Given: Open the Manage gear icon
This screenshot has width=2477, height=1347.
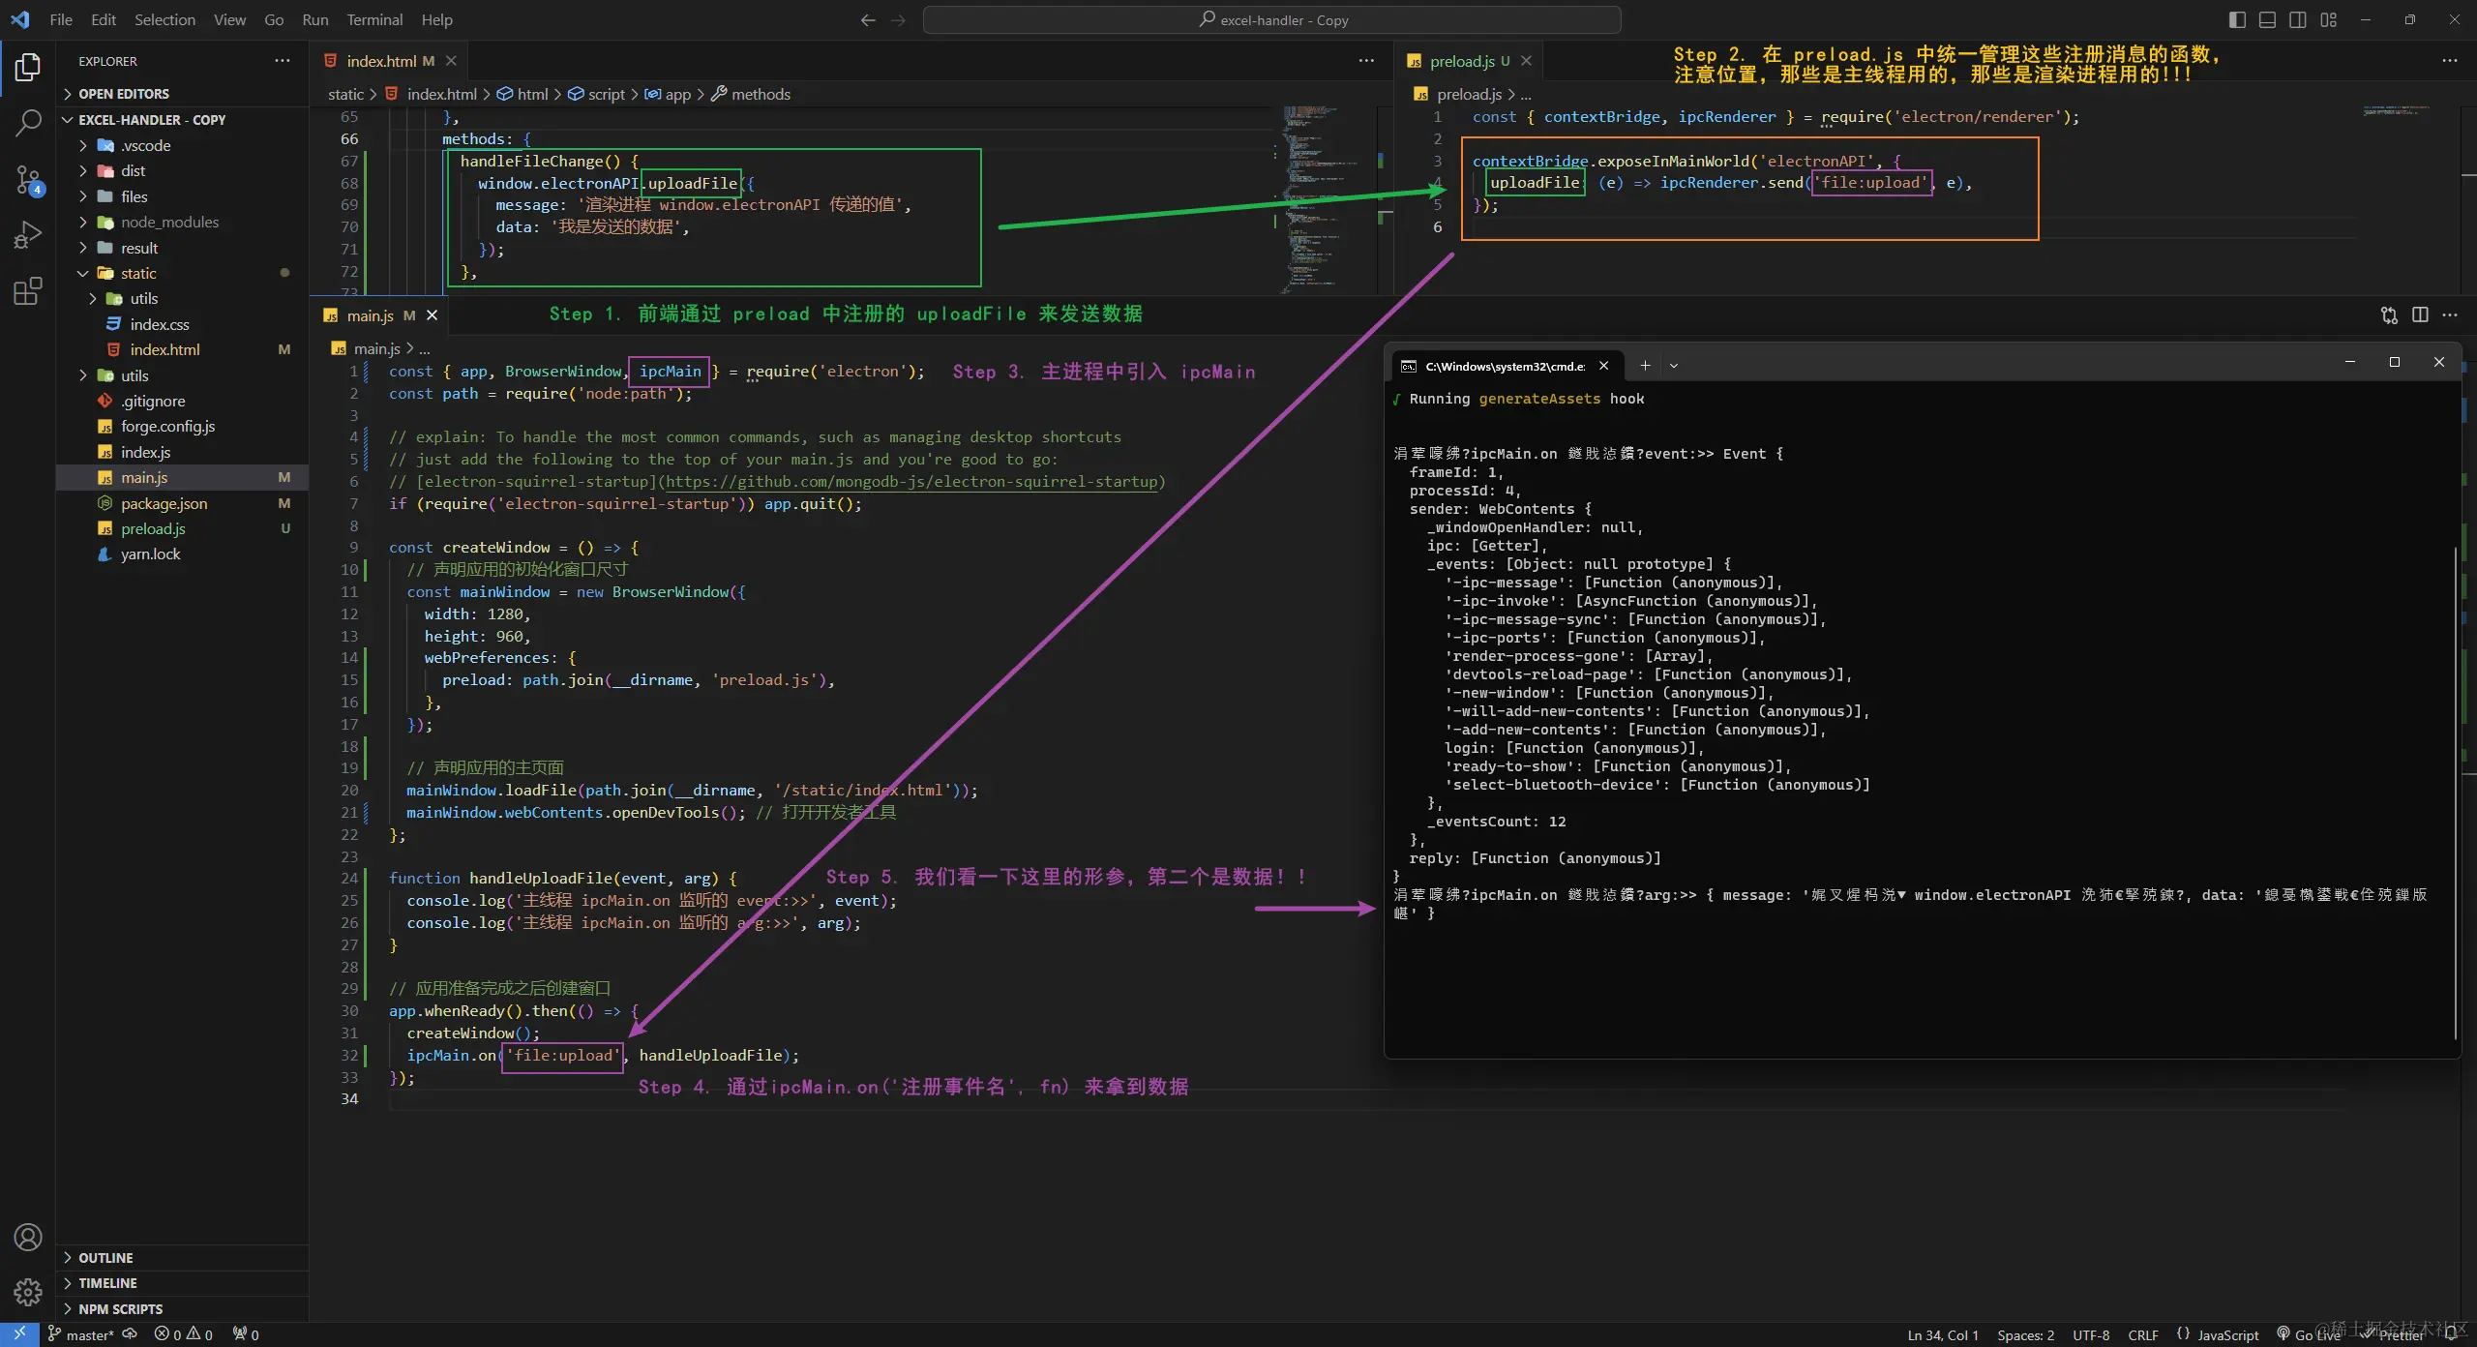Looking at the screenshot, I should click(28, 1292).
